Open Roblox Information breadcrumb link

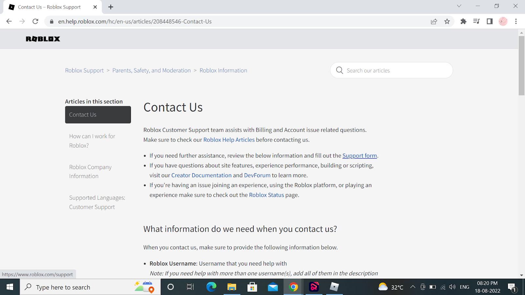click(223, 70)
